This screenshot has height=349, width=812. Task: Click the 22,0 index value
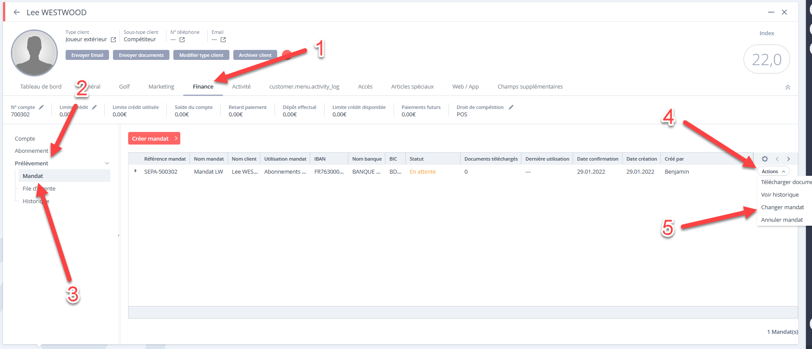click(766, 59)
